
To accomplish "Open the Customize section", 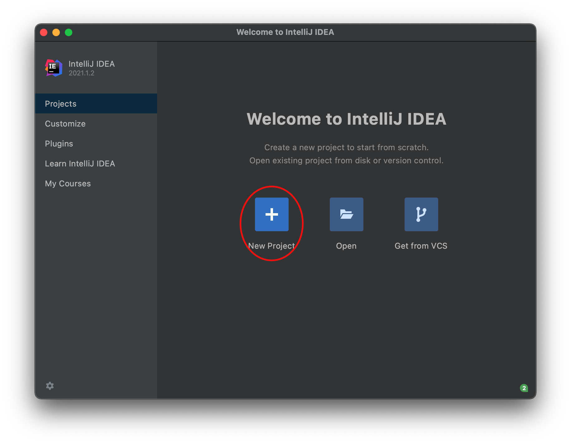I will (65, 123).
